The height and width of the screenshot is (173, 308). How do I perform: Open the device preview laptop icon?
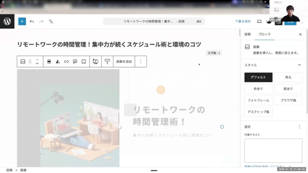tap(259, 21)
